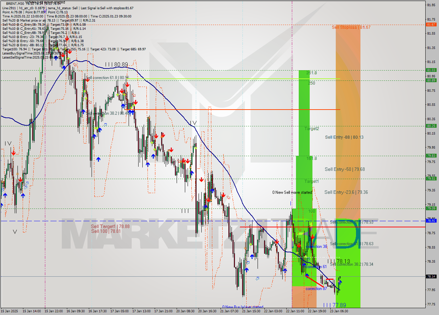Image resolution: width=439 pixels, height=315 pixels.
Task: Click the BRENT,M30 chart title
Action: [x=15, y=3]
